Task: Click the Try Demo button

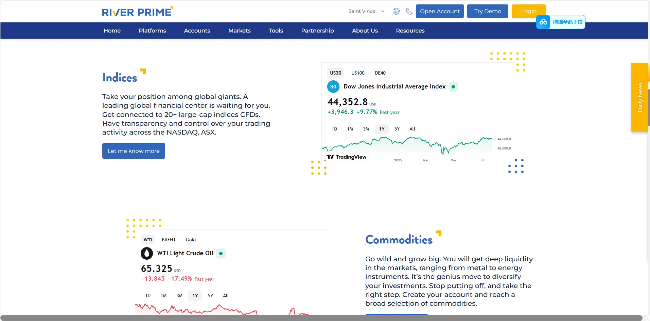Action: tap(488, 11)
